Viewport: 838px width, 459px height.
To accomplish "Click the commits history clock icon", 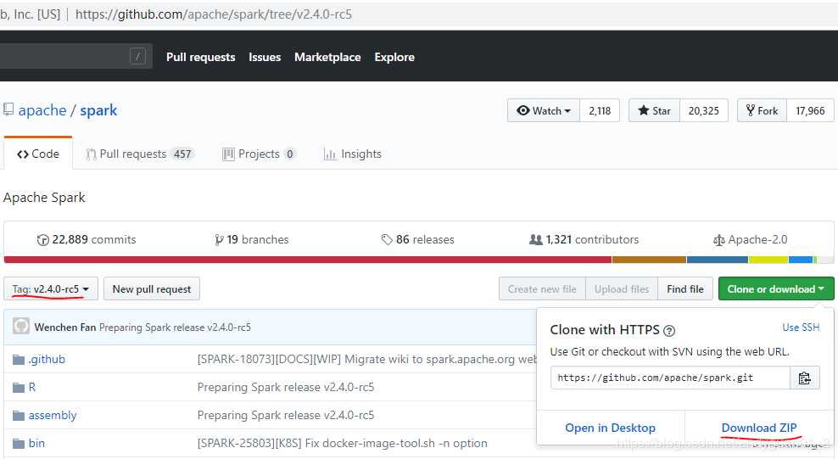I will click(x=42, y=240).
